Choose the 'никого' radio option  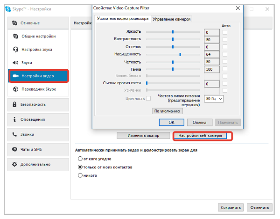pyautogui.click(x=80, y=175)
